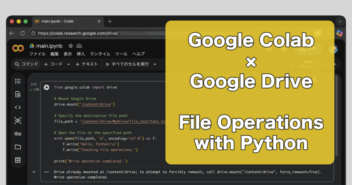This screenshot has height=185, width=352.
Task: Click the 'Write operation completed.' output text
Action: pyautogui.click(x=81, y=177)
